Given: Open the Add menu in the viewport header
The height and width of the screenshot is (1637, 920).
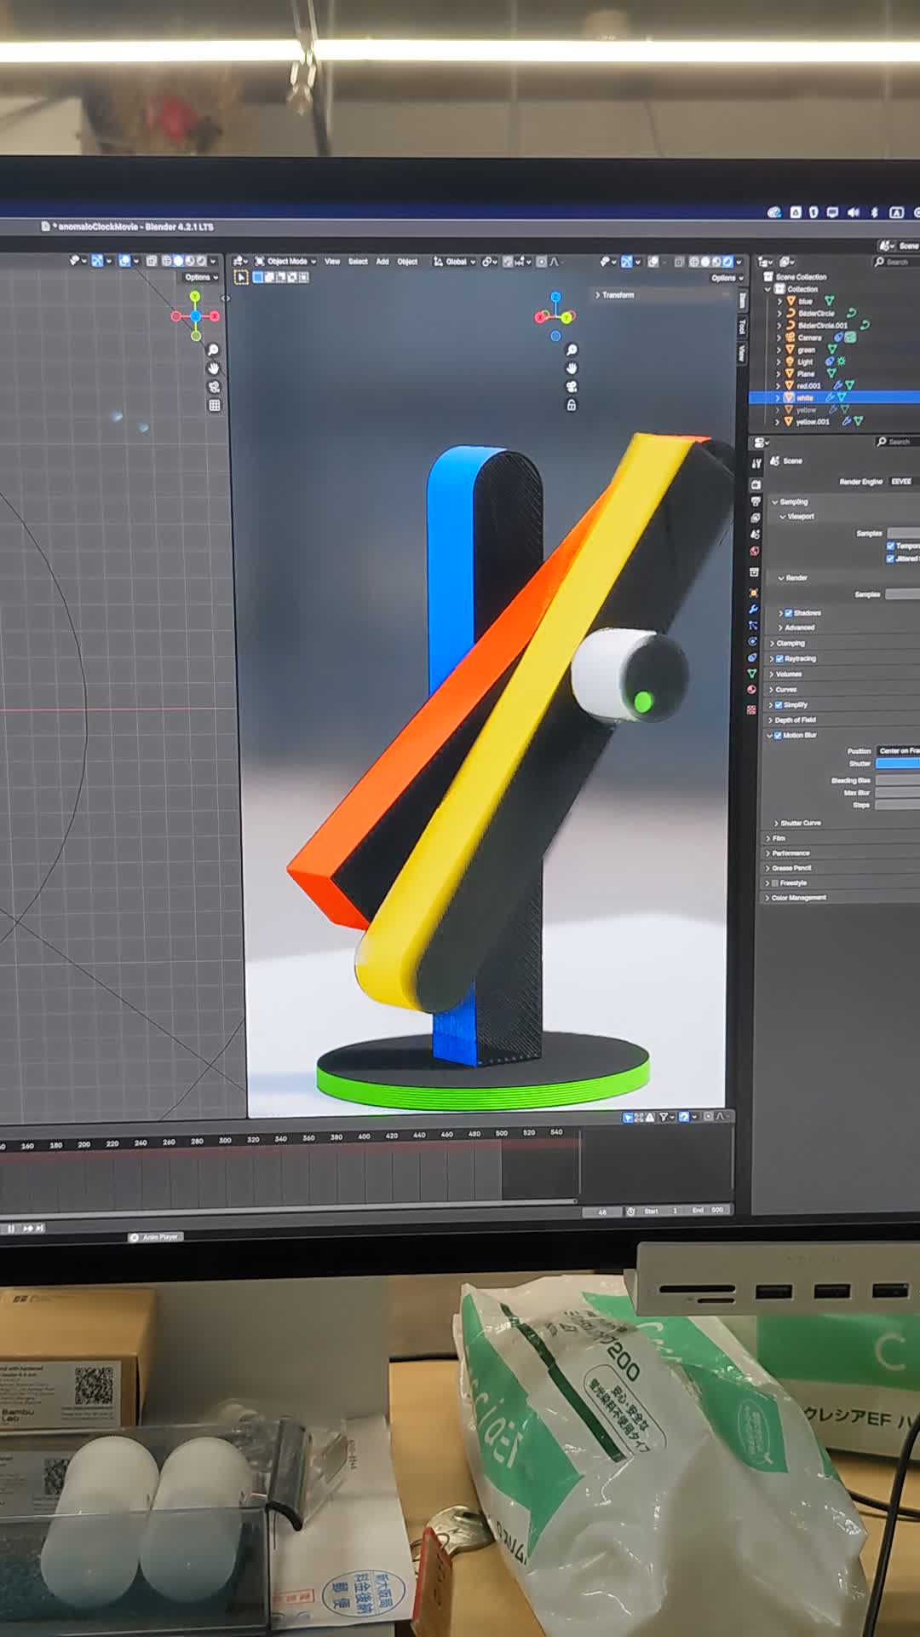Looking at the screenshot, I should click(x=382, y=262).
